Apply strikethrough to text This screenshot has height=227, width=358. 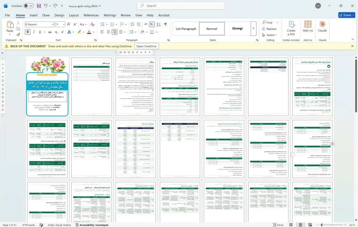tap(50, 32)
